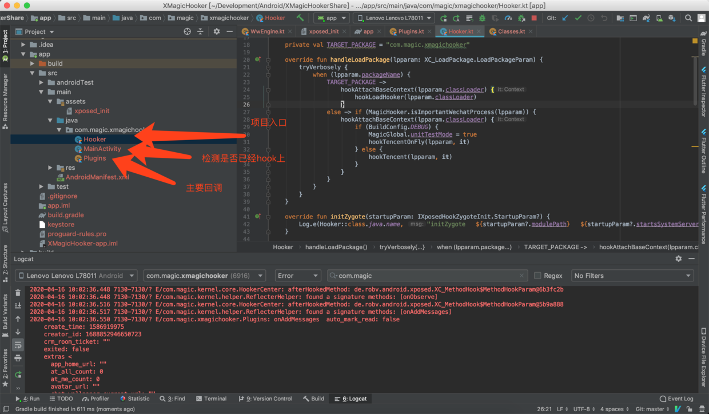Open the Profiler gauge icon in toolbar
709x414 pixels.
(x=508, y=18)
